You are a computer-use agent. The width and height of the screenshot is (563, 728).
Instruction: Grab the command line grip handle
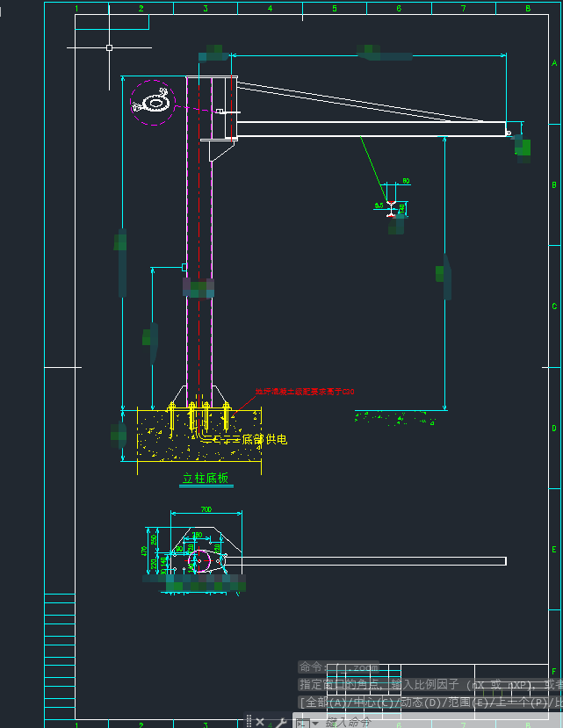tap(249, 721)
